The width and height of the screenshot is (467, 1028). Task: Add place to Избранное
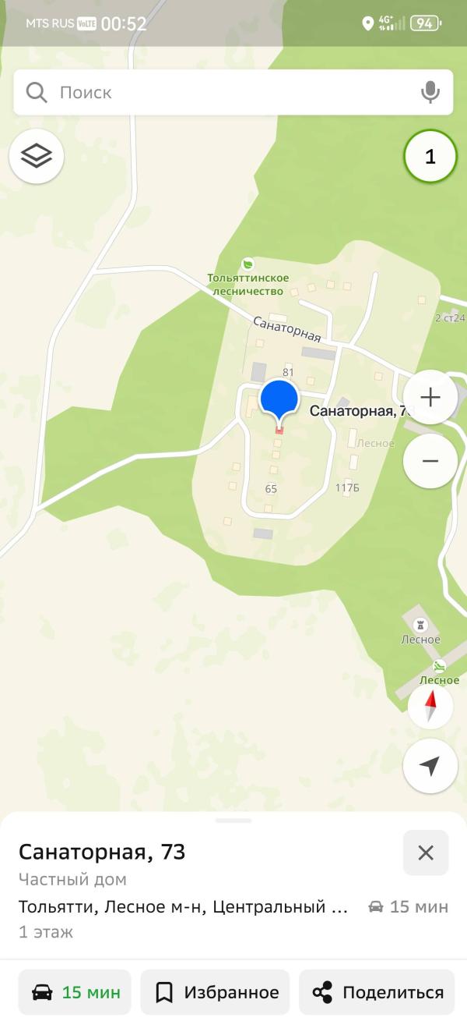tap(215, 992)
